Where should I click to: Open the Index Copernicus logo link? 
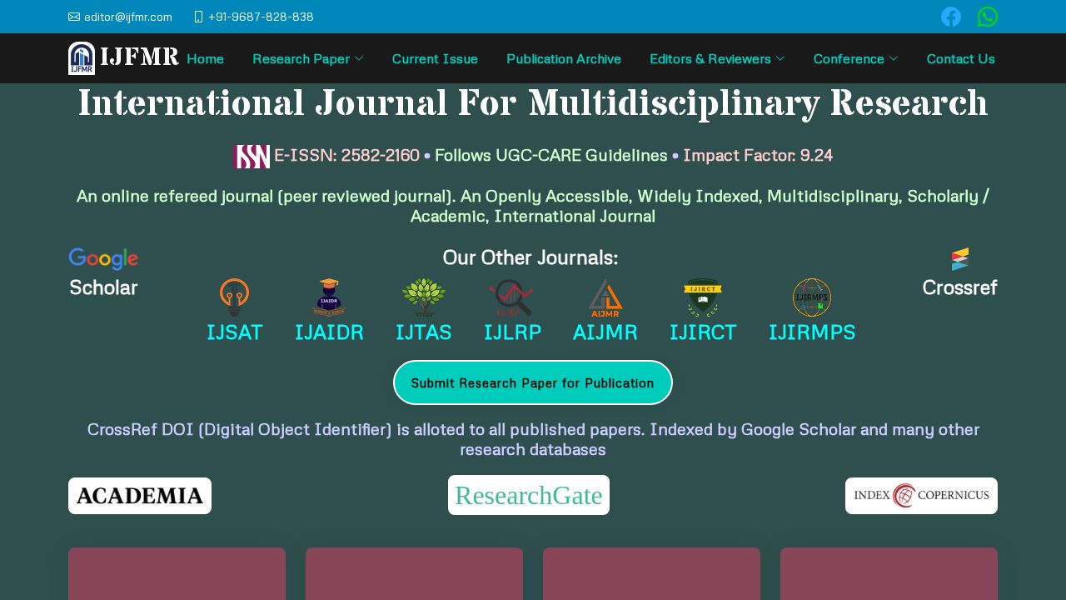[921, 496]
